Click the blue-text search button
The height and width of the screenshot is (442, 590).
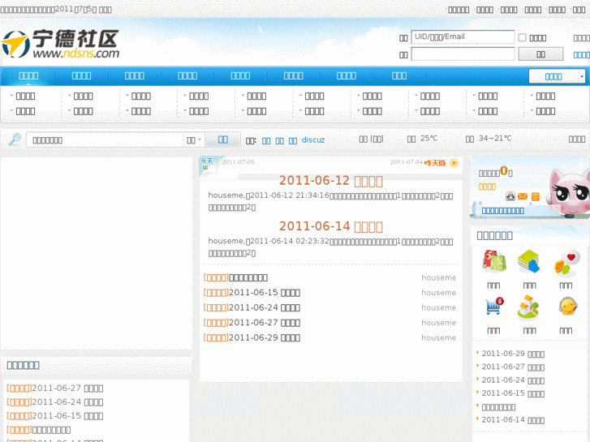(222, 140)
